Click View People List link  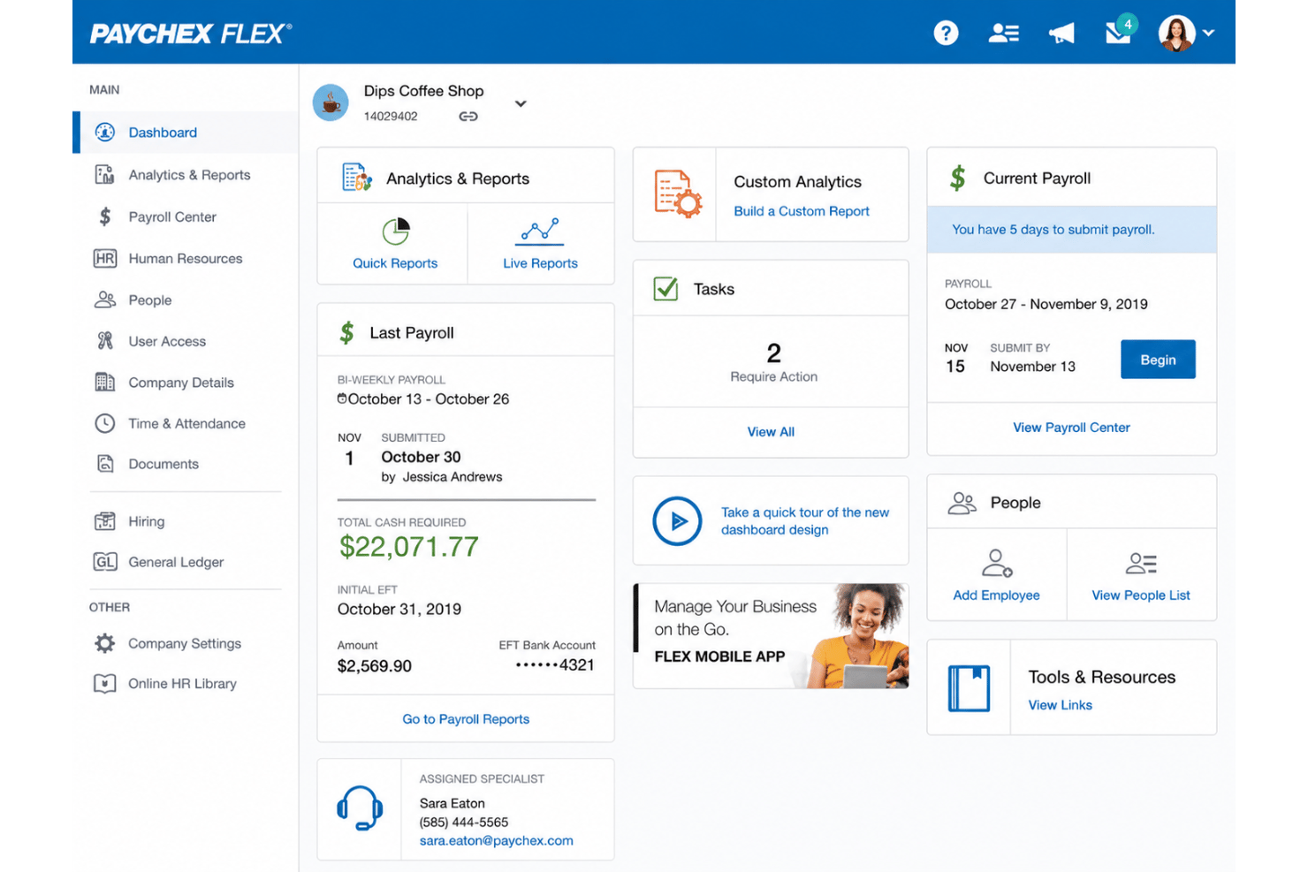(x=1141, y=595)
